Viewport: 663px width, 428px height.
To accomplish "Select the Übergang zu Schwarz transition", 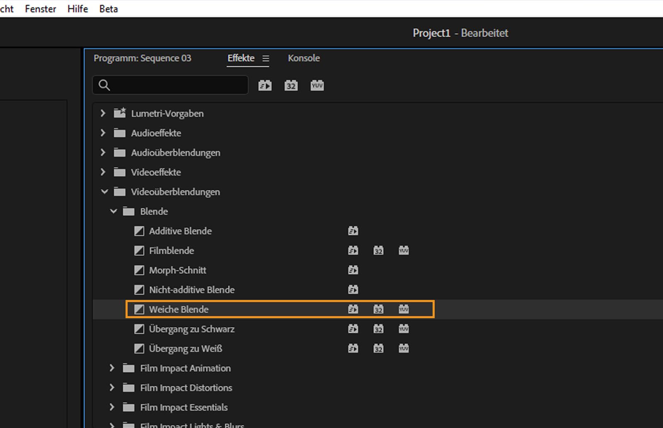I will tap(191, 329).
